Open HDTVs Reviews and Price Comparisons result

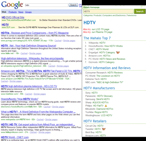click(35, 33)
